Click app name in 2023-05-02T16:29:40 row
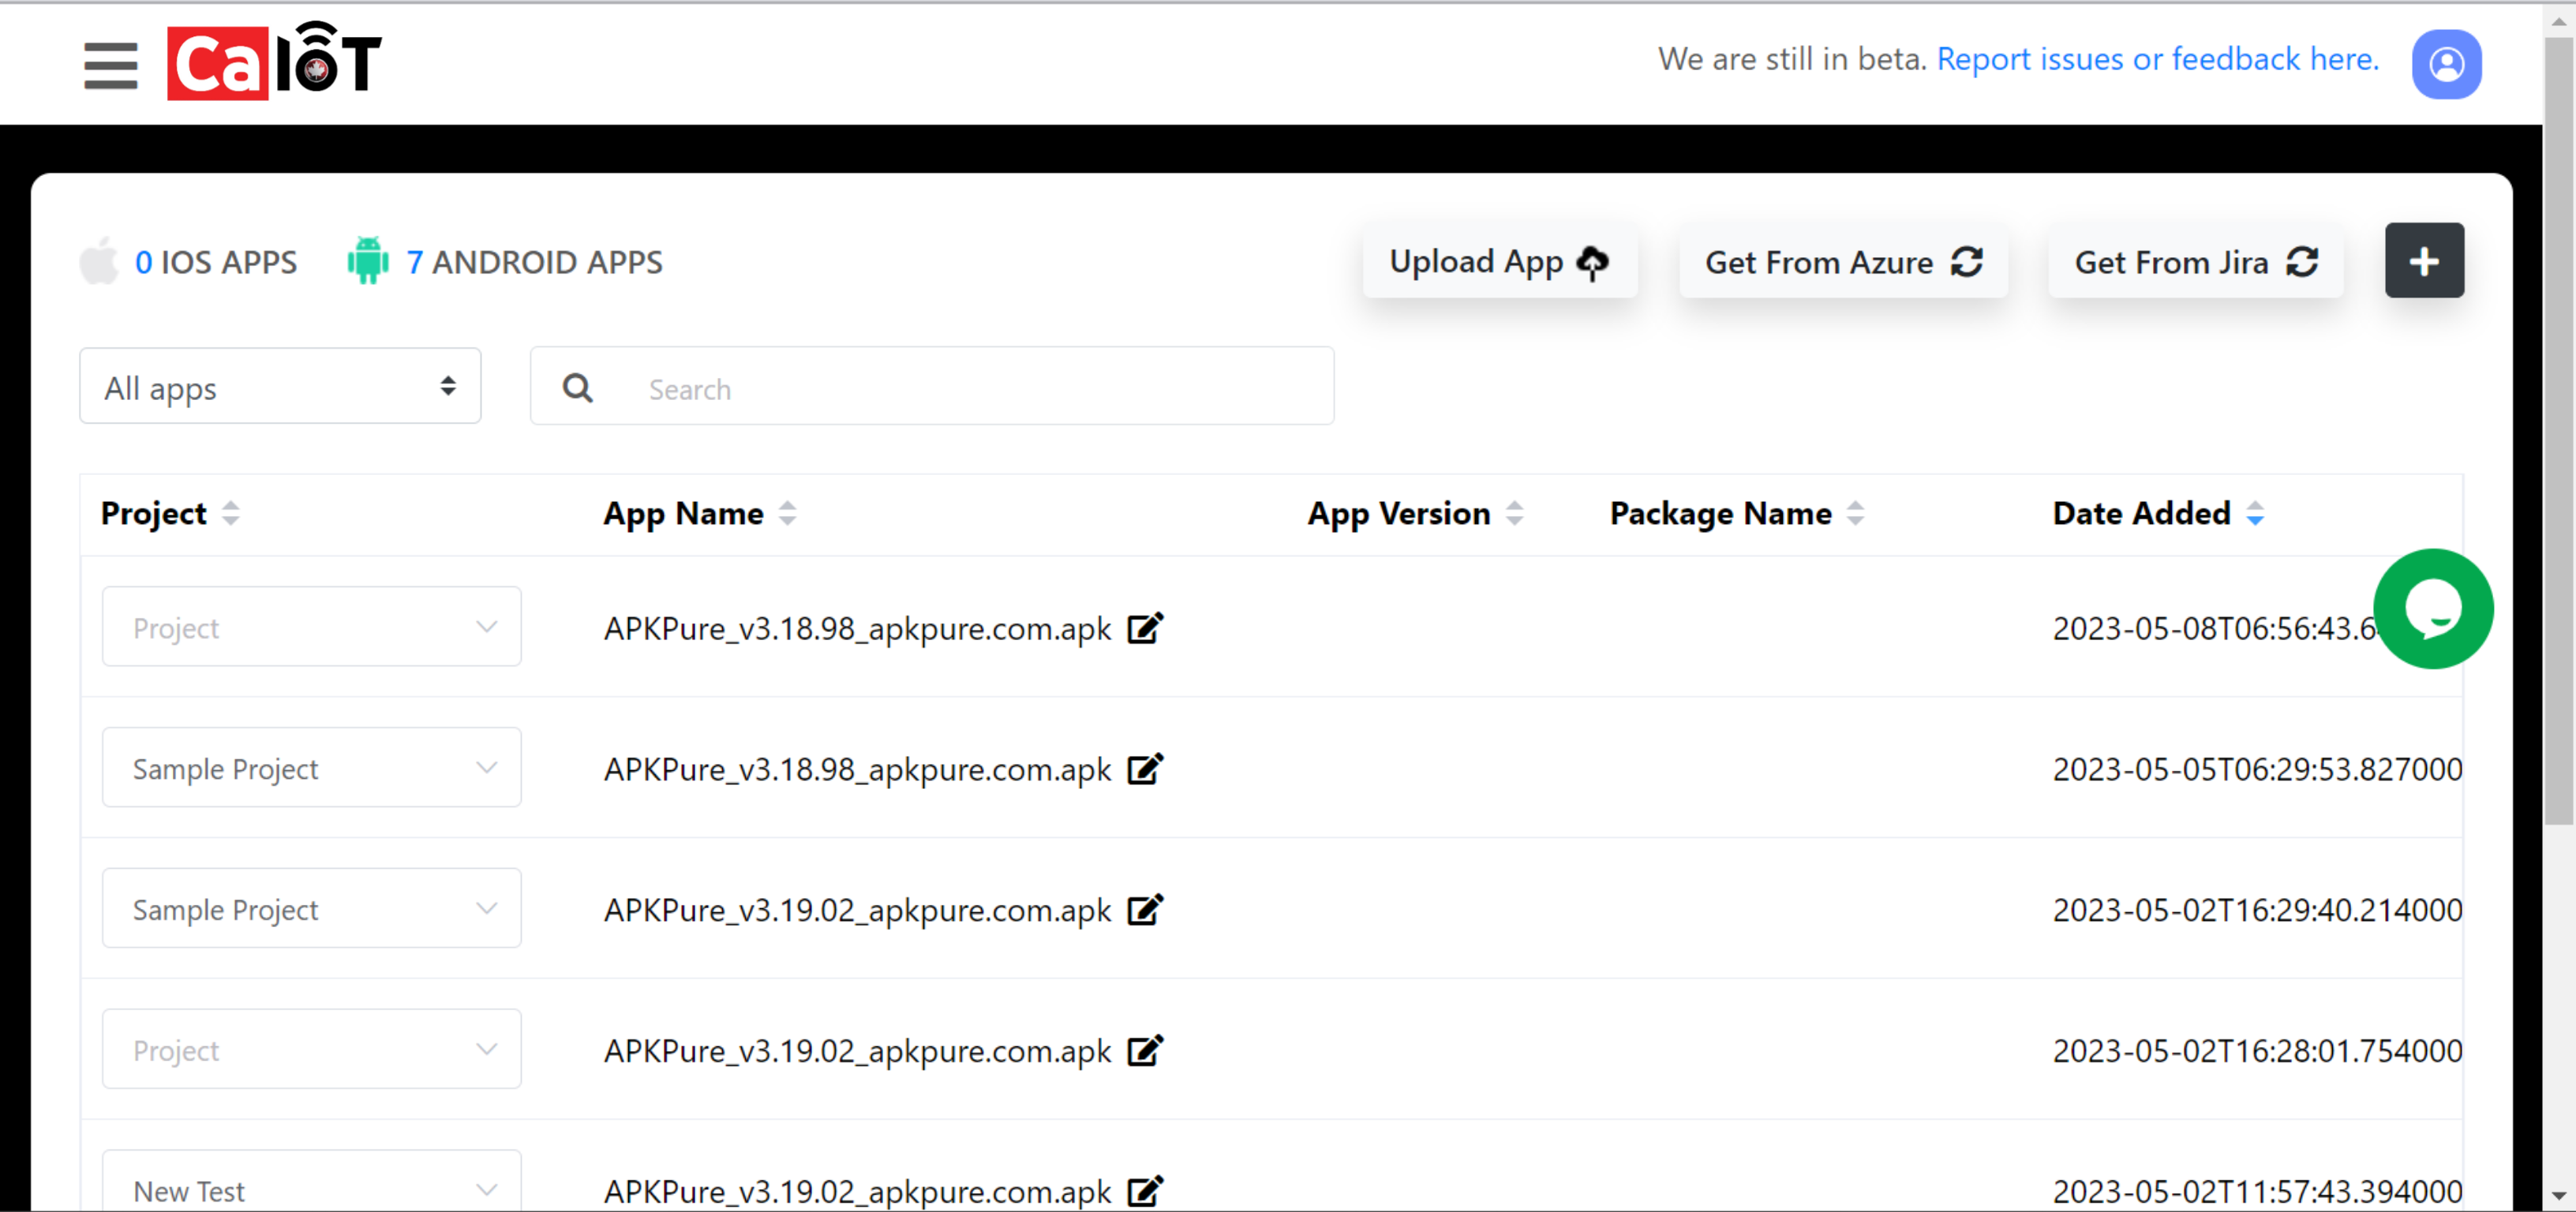The width and height of the screenshot is (2576, 1212). pos(857,911)
